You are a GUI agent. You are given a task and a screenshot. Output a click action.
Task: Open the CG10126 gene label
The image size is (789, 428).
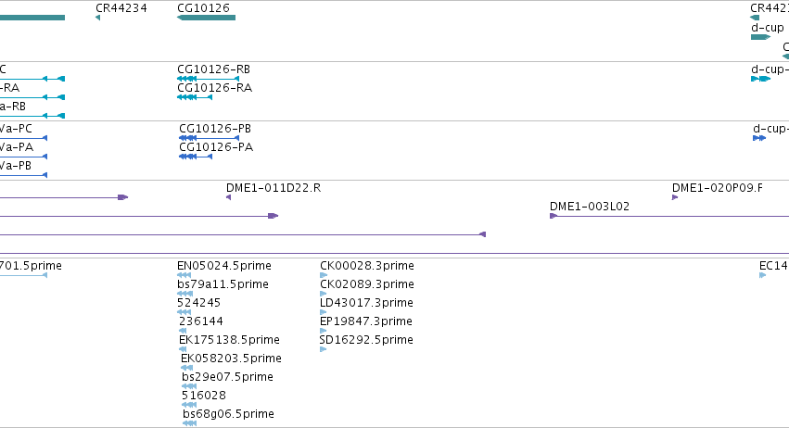pyautogui.click(x=203, y=8)
